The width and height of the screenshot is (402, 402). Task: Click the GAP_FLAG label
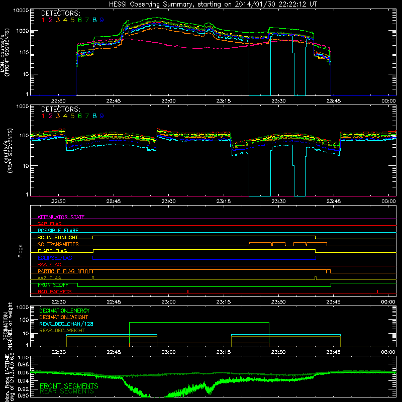49,224
